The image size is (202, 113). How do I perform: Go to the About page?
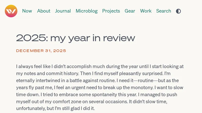pyautogui.click(x=44, y=11)
